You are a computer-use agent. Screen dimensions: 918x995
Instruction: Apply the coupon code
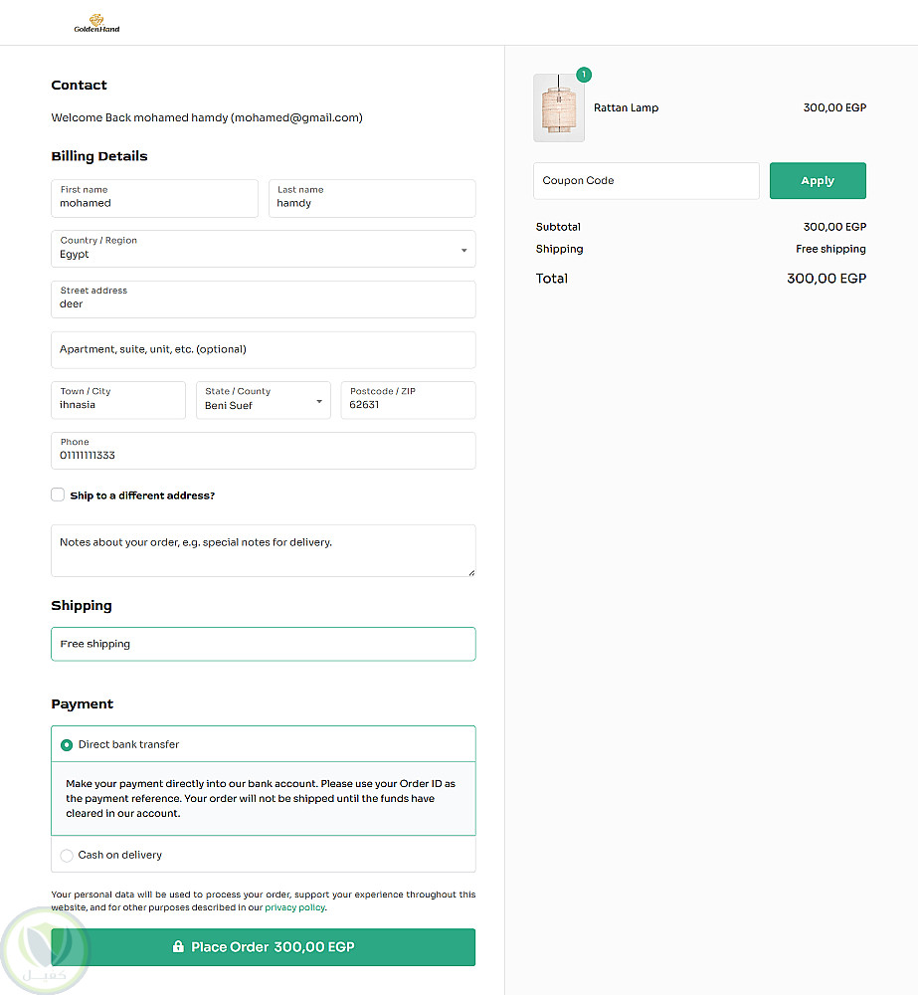coord(818,181)
